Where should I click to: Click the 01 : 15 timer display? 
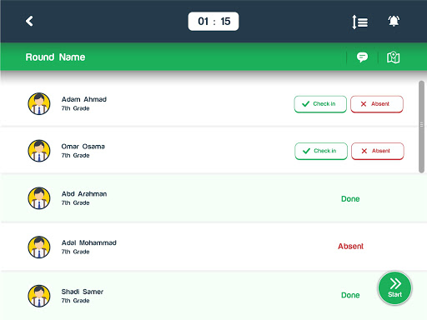(x=213, y=22)
